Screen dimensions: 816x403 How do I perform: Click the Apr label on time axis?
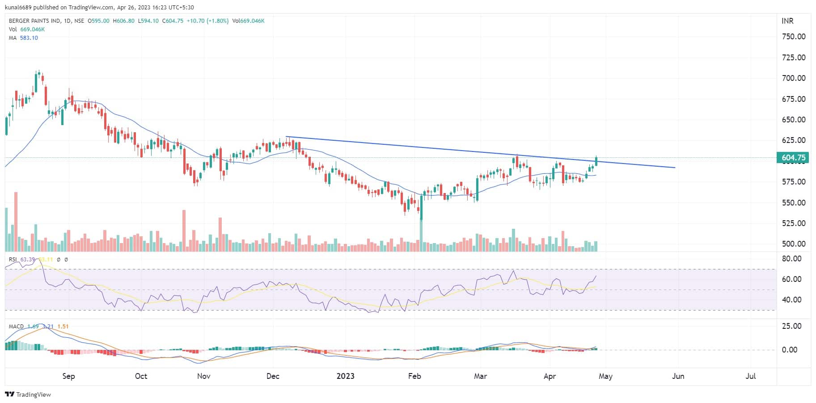pyautogui.click(x=550, y=376)
